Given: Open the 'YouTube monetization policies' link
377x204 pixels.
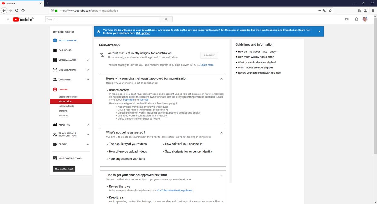Looking at the screenshot, I should point(174,190).
